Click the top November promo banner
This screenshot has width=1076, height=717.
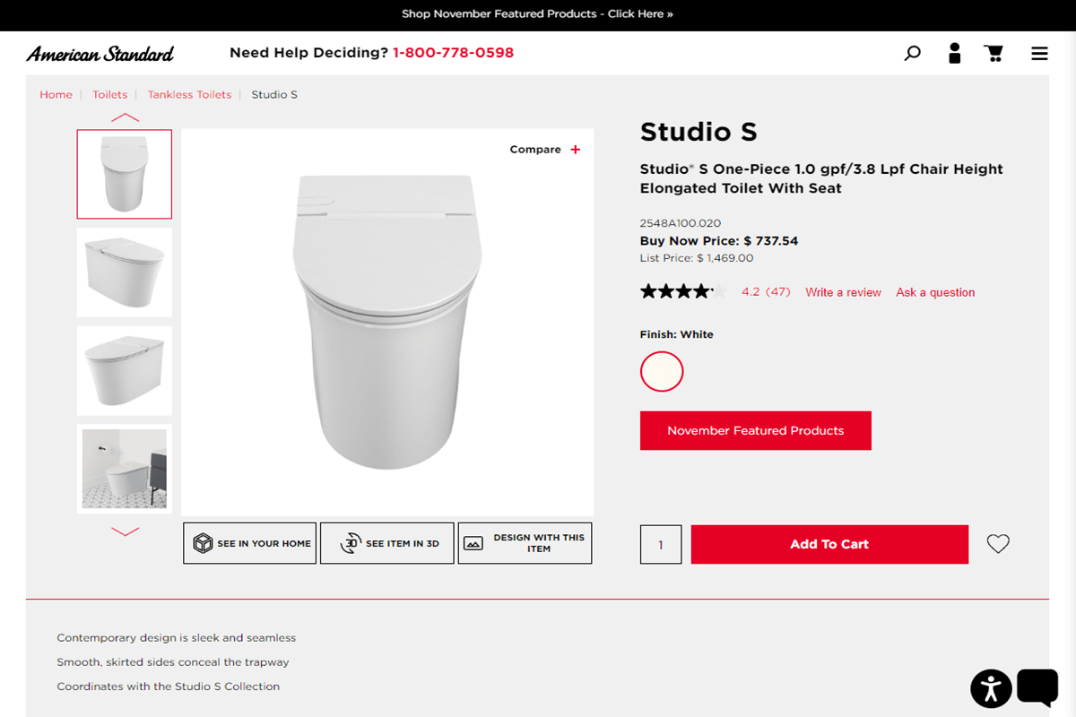538,14
